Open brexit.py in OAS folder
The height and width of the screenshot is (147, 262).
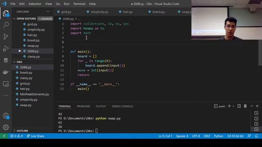[33, 73]
